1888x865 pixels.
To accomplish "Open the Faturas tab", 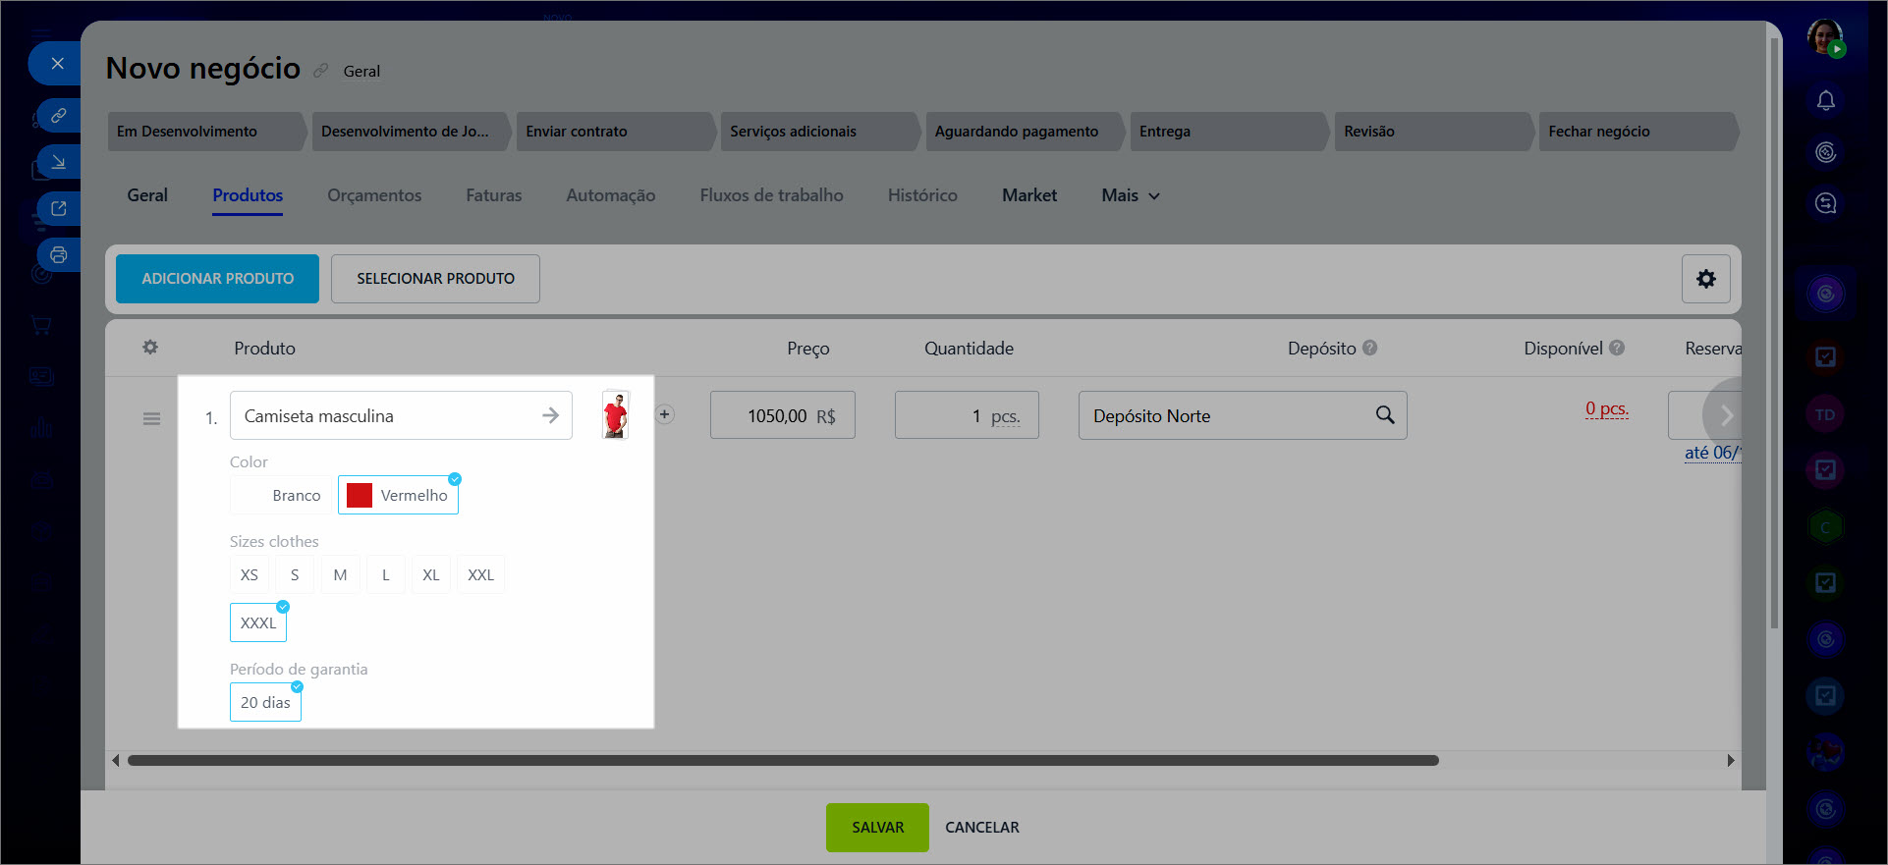I will (x=493, y=195).
